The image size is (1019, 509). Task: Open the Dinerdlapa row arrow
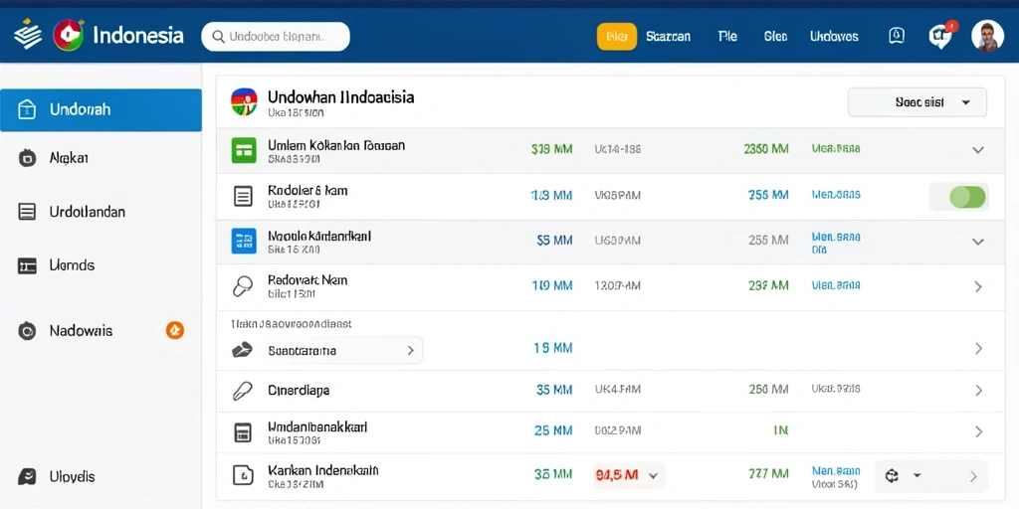point(978,390)
